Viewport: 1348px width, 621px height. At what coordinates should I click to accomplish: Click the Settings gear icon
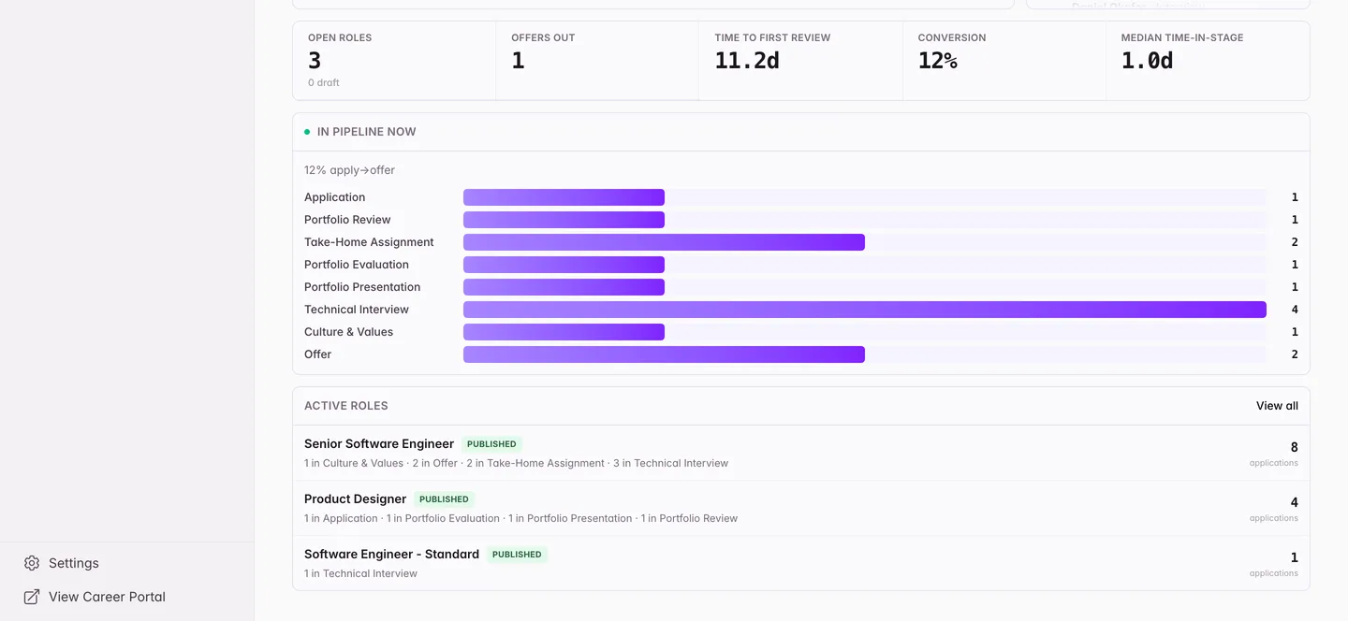point(32,563)
